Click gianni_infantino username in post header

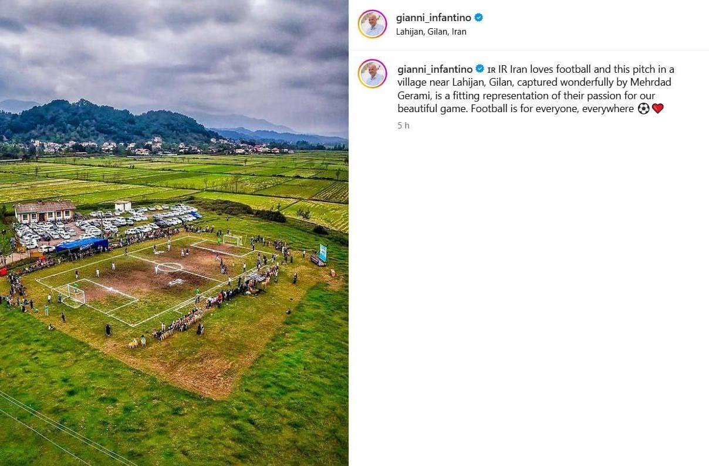click(x=434, y=18)
